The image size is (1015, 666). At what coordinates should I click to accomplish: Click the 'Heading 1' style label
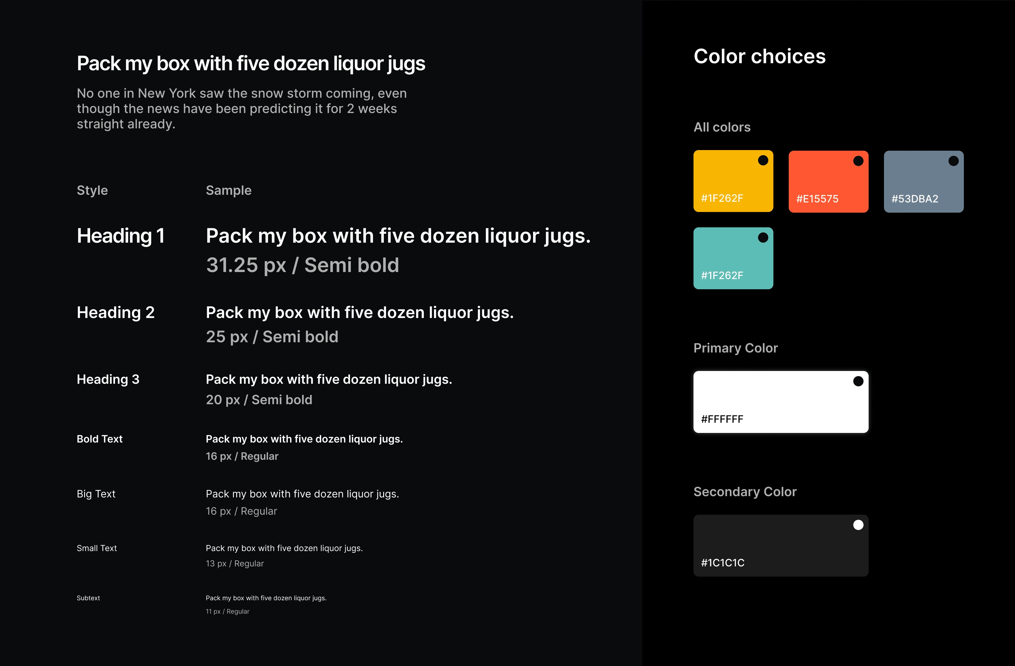[121, 236]
